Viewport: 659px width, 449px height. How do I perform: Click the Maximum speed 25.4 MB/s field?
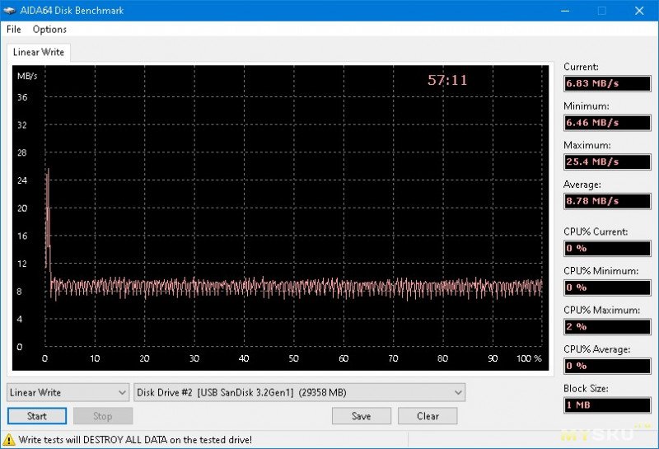[605, 161]
